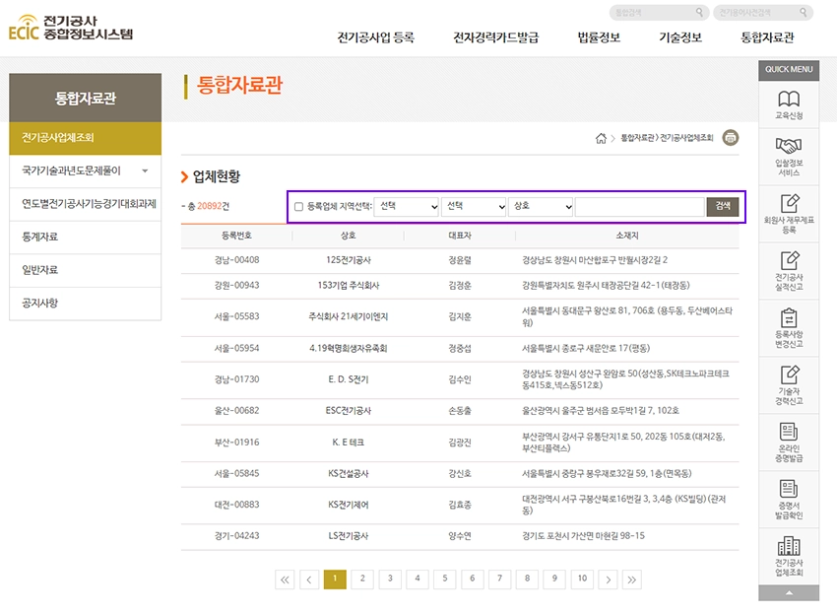Click company name ESC전기공사
Viewport: 837px width, 614px height.
click(348, 411)
